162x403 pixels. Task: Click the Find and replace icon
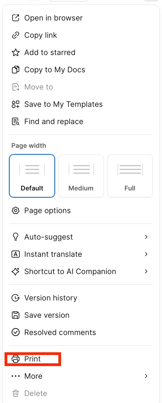pyautogui.click(x=16, y=122)
